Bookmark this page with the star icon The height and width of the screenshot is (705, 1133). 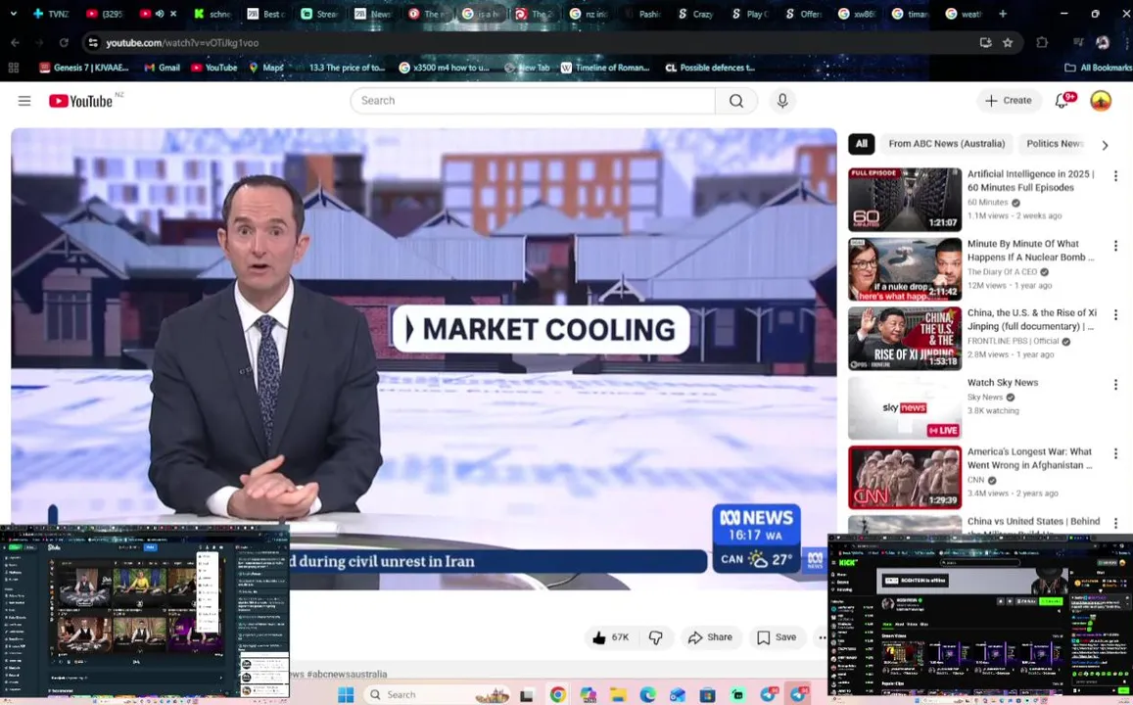click(1008, 43)
